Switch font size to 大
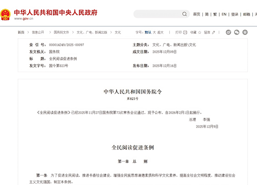Image resolution: width=257 pixels, height=185 pixels. (154, 32)
